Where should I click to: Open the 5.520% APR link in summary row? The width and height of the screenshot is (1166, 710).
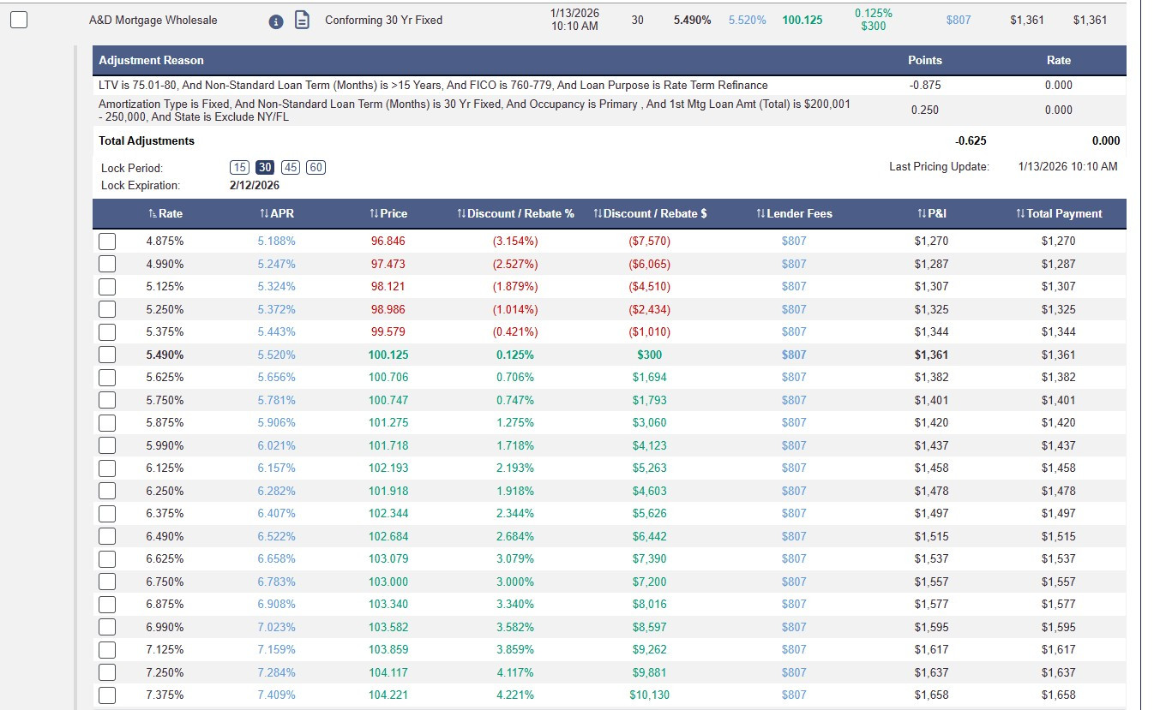tap(748, 20)
